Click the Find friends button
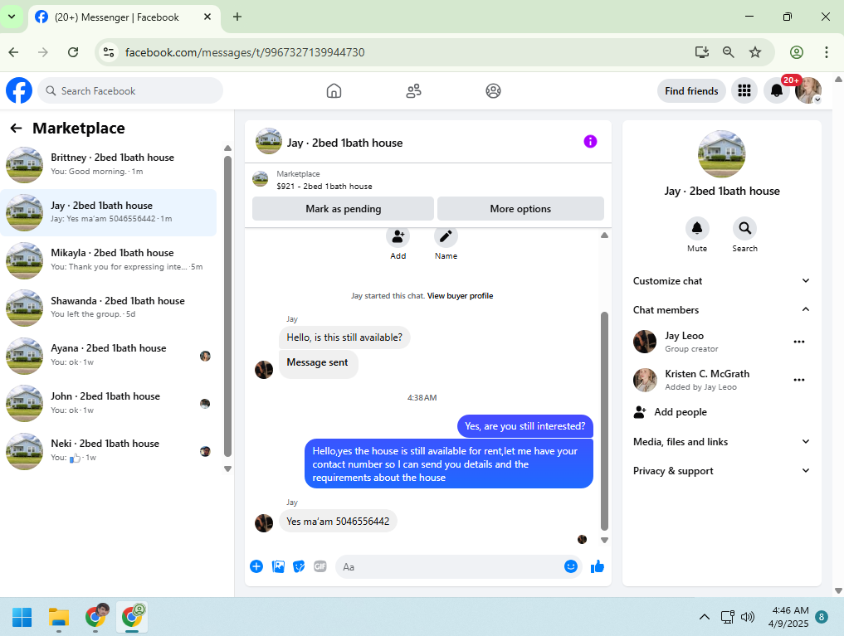 click(691, 91)
